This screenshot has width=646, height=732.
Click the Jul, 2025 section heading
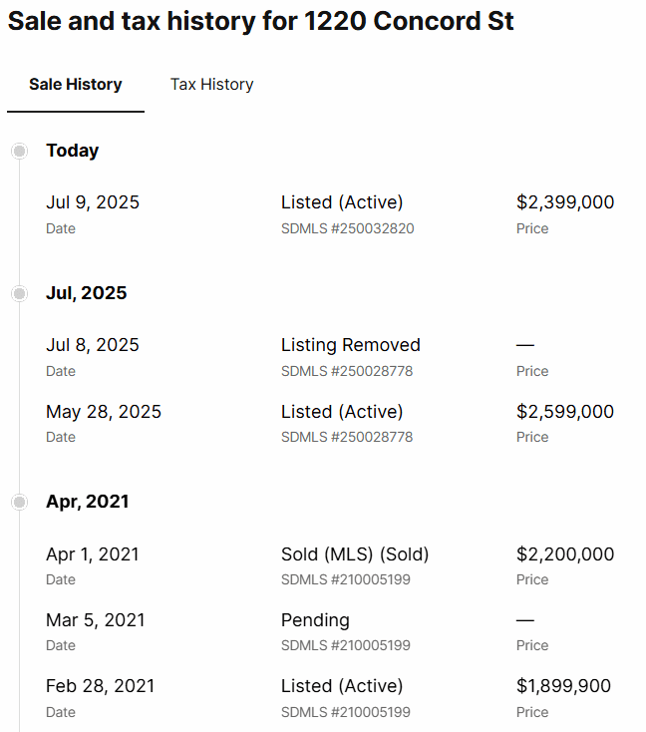point(86,293)
